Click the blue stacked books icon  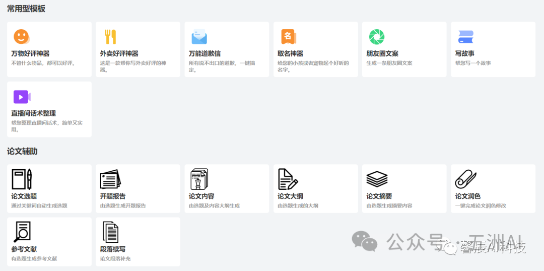(x=465, y=37)
